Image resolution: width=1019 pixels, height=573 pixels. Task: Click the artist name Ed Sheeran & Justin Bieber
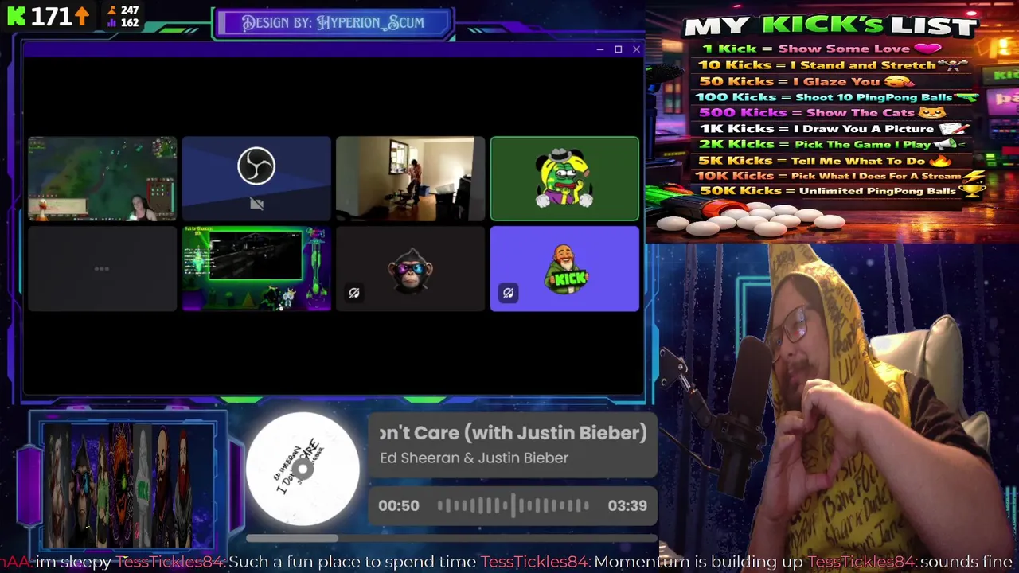point(474,458)
